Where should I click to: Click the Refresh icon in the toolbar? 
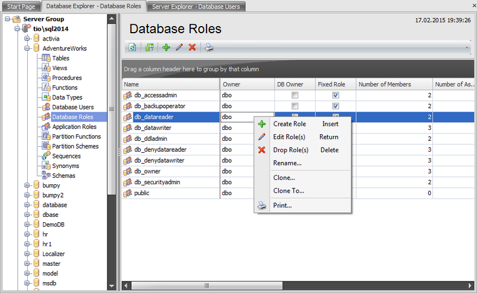(132, 47)
